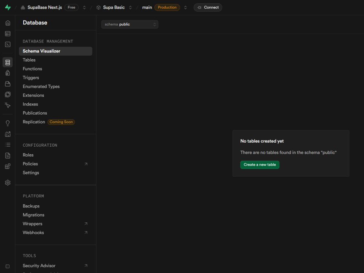Viewport: 364px width, 273px height.
Task: Open Webhooks external link arrow
Action: pyautogui.click(x=86, y=233)
